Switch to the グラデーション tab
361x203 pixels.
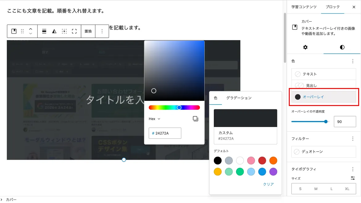pos(239,98)
